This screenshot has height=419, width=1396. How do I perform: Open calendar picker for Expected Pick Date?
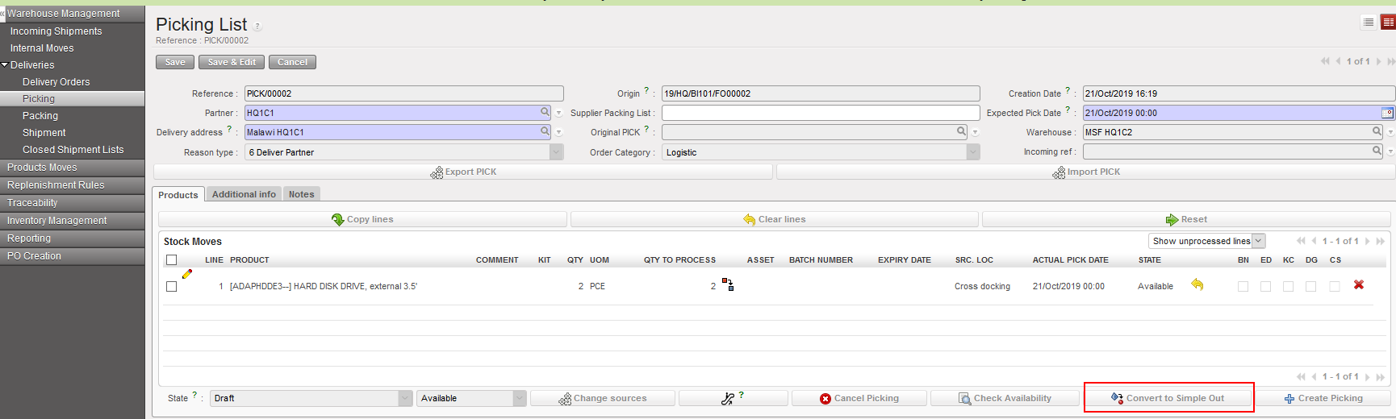pos(1387,113)
